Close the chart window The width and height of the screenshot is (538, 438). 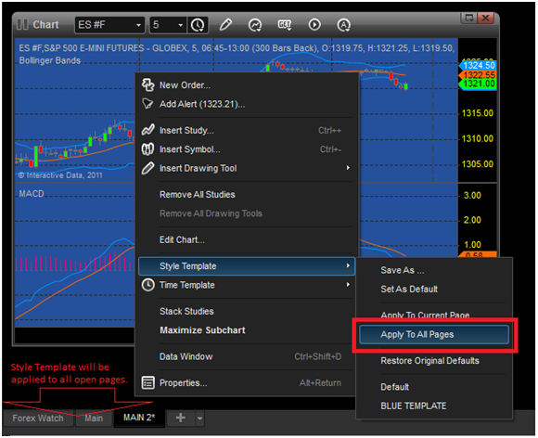coord(485,18)
